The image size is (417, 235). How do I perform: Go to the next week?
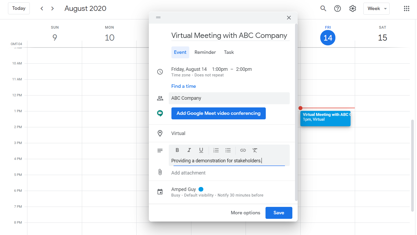[x=53, y=8]
